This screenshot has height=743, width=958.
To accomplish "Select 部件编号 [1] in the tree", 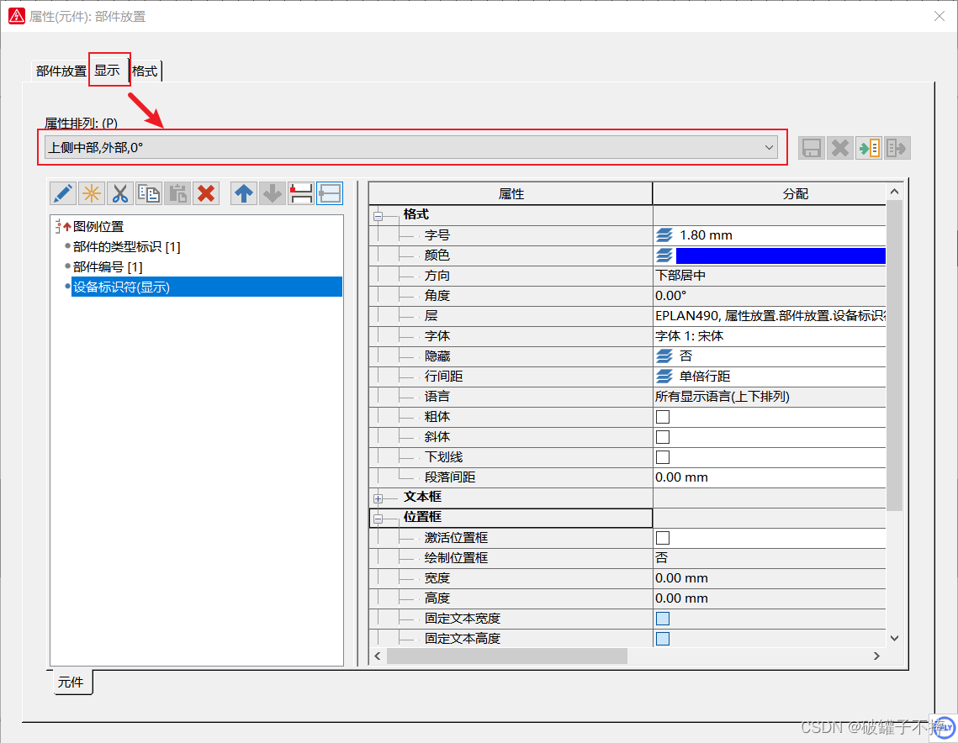I will [108, 267].
